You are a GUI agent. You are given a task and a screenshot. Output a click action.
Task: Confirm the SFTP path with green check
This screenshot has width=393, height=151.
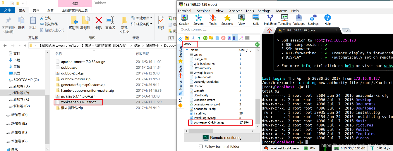257,44
